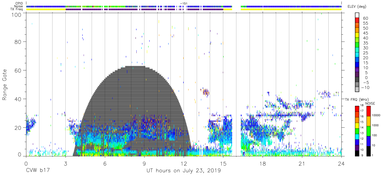This screenshot has height=177, width=384.
Task: Click the 'Range Gate' y-axis title
Action: pyautogui.click(x=5, y=85)
